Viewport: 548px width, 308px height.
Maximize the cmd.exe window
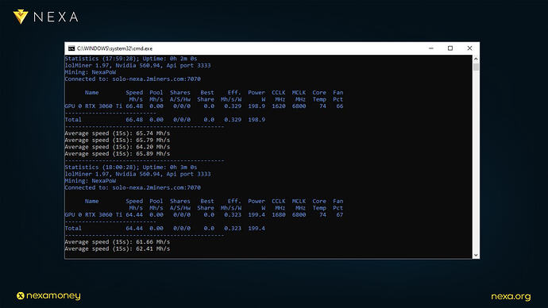pos(450,48)
